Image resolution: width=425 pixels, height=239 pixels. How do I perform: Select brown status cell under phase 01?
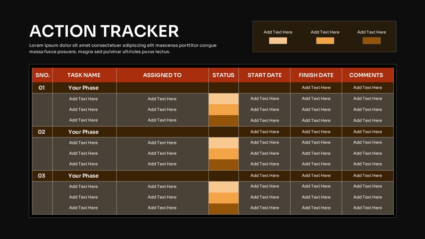pos(223,120)
